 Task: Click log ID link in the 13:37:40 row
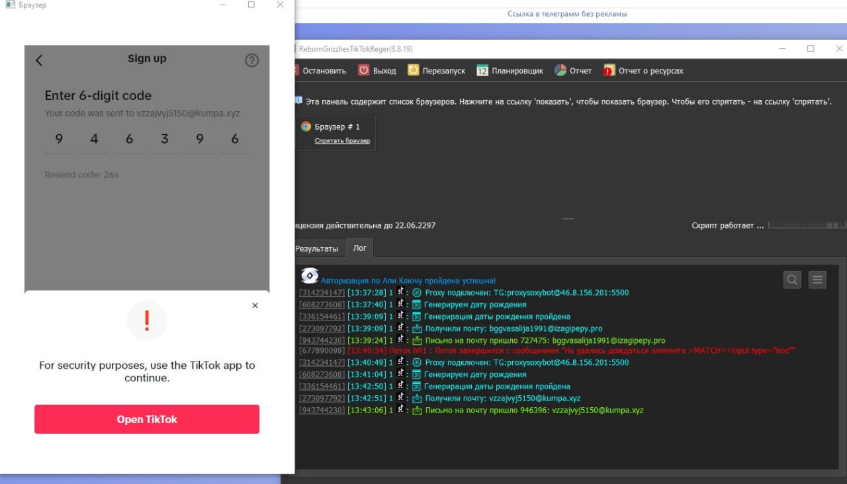click(x=322, y=305)
